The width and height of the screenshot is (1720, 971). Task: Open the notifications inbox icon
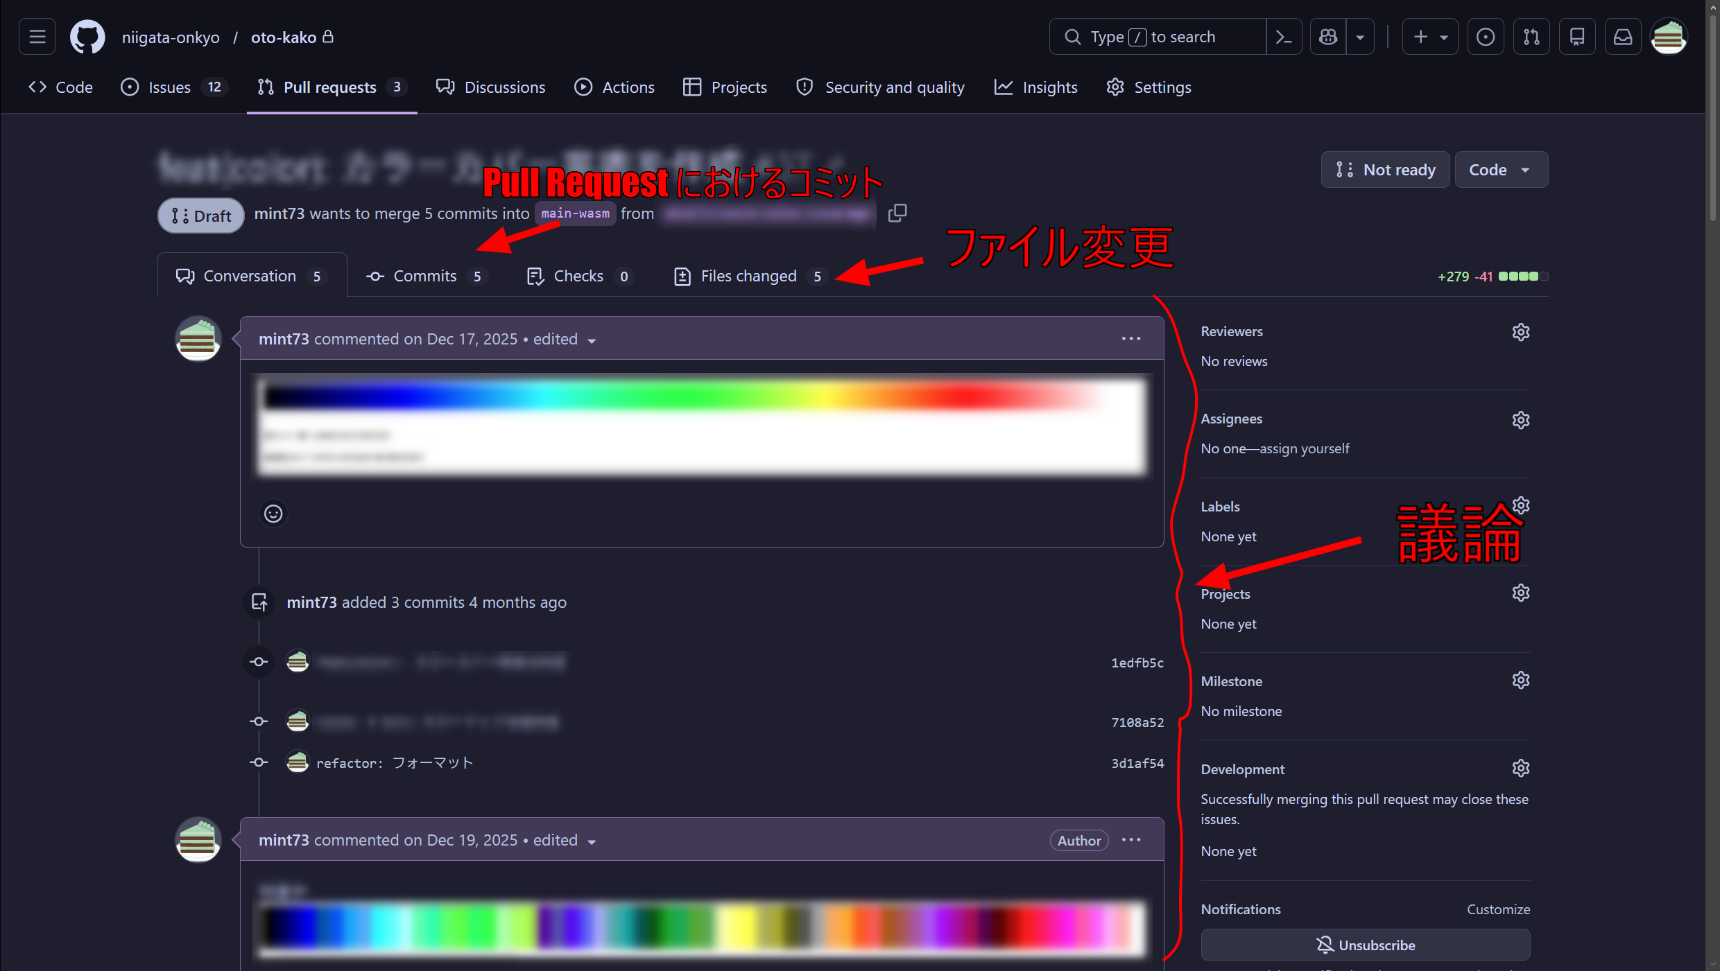coord(1623,37)
